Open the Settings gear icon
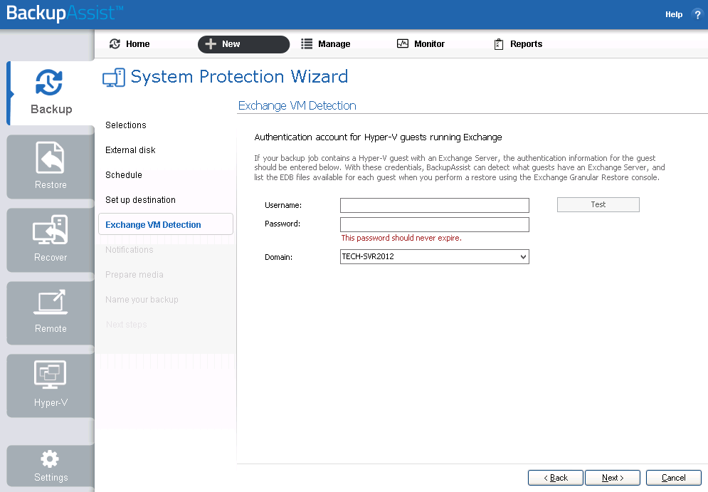Viewport: 708px width, 492px height. [50, 459]
